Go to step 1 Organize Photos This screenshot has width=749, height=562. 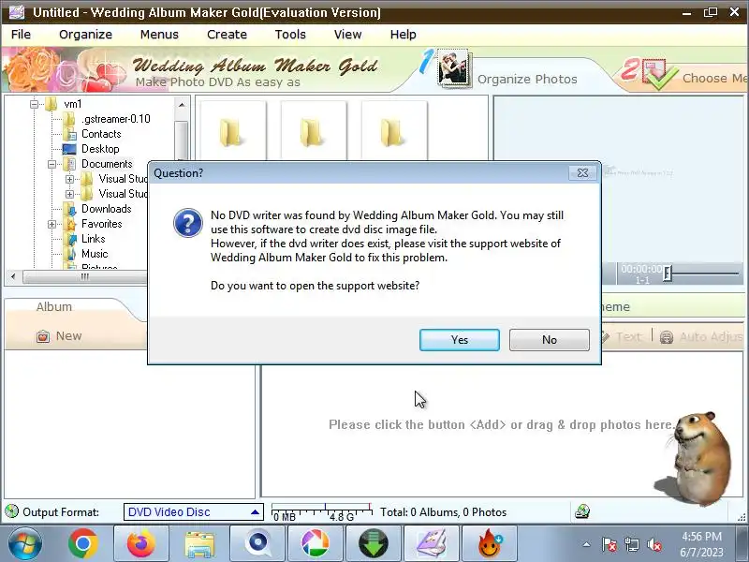coord(507,72)
